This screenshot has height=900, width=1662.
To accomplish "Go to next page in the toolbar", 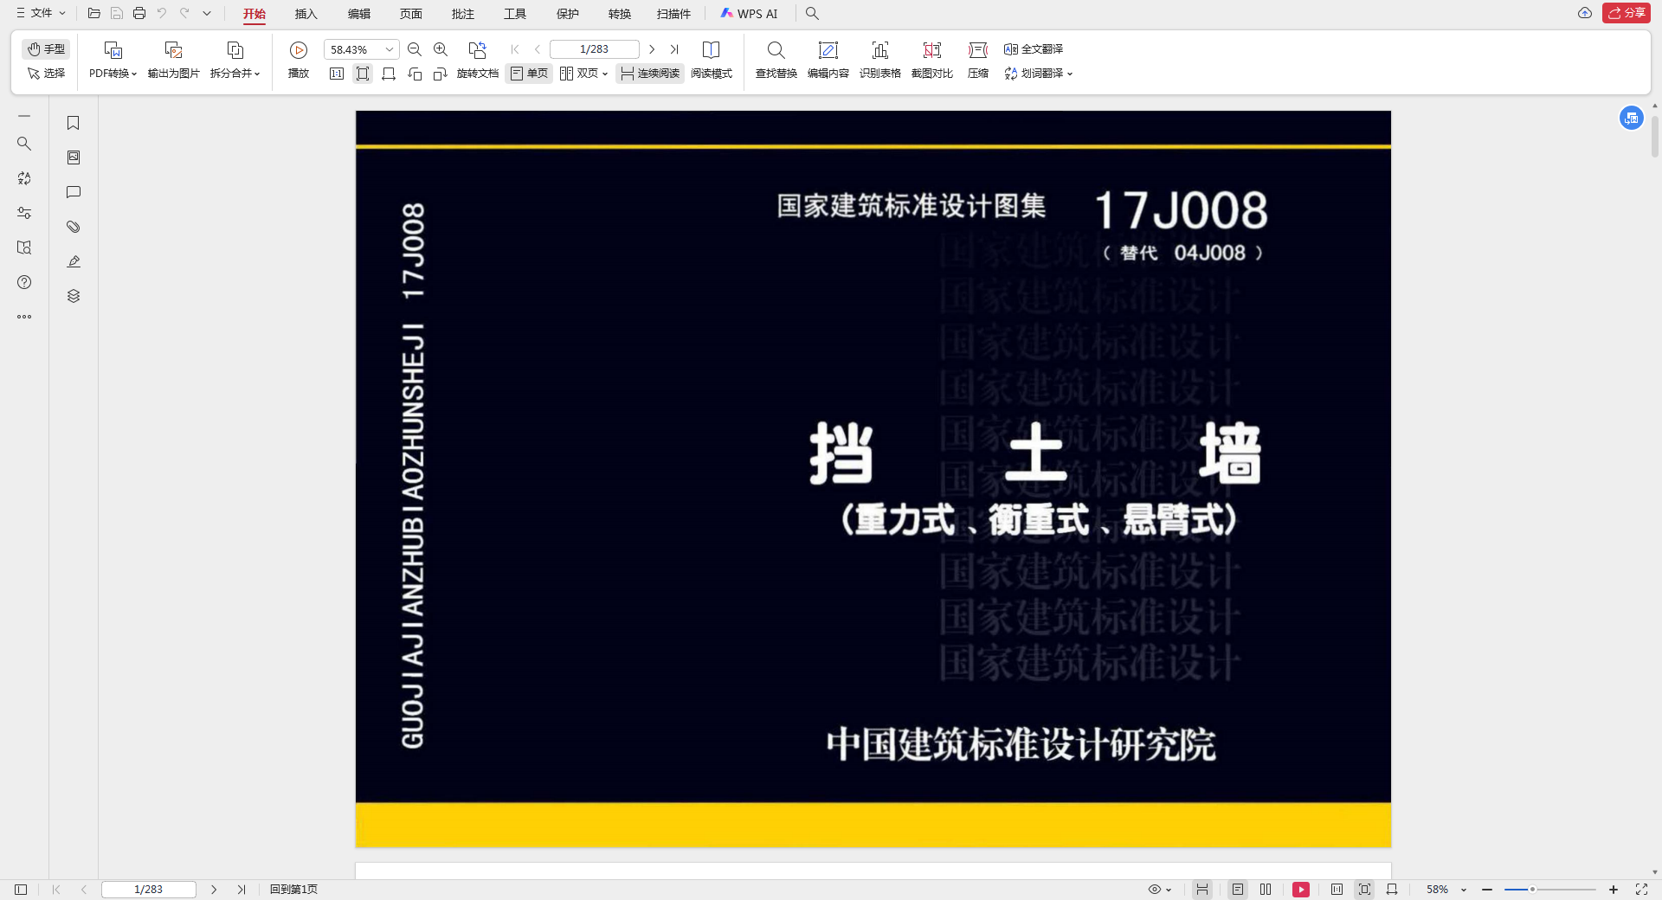I will tap(652, 49).
